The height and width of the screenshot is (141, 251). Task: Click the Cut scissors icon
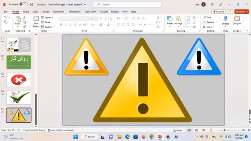(x=24, y=17)
